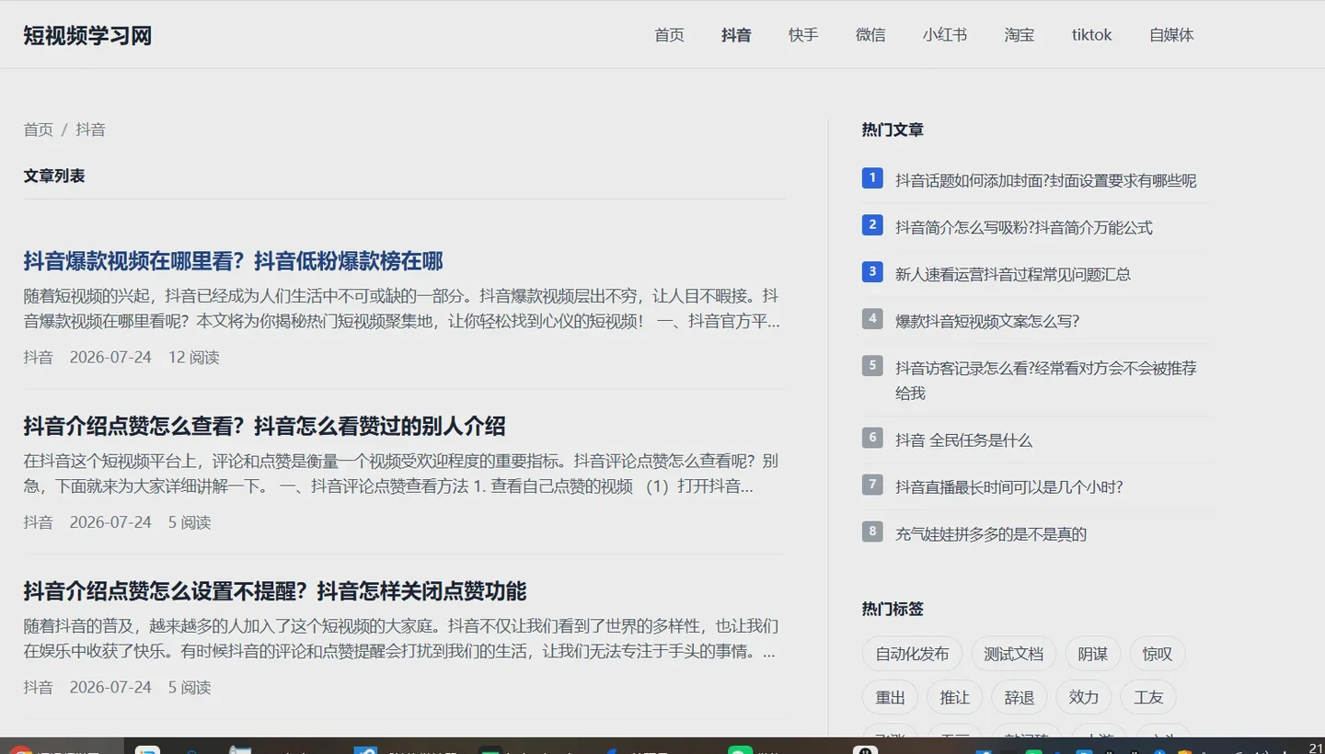Open hot article 抖音话题如何添加封面?
This screenshot has width=1325, height=754.
pos(1046,180)
